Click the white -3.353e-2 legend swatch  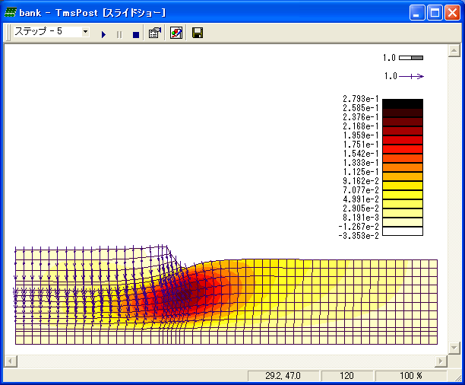[403, 231]
